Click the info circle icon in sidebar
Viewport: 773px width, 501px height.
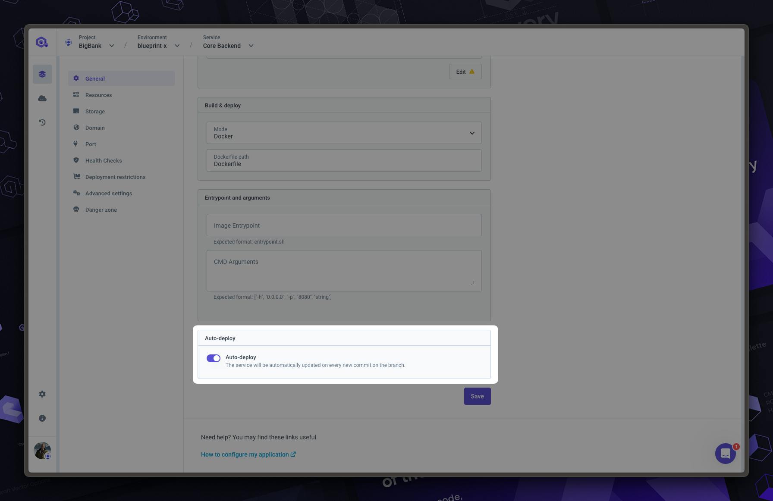click(x=42, y=418)
